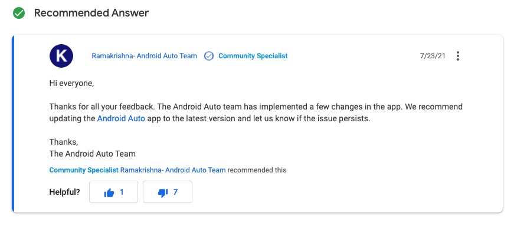The width and height of the screenshot is (514, 226).
Task: Click the thumbs-down icon to mark unhelpful
Action: tap(163, 192)
